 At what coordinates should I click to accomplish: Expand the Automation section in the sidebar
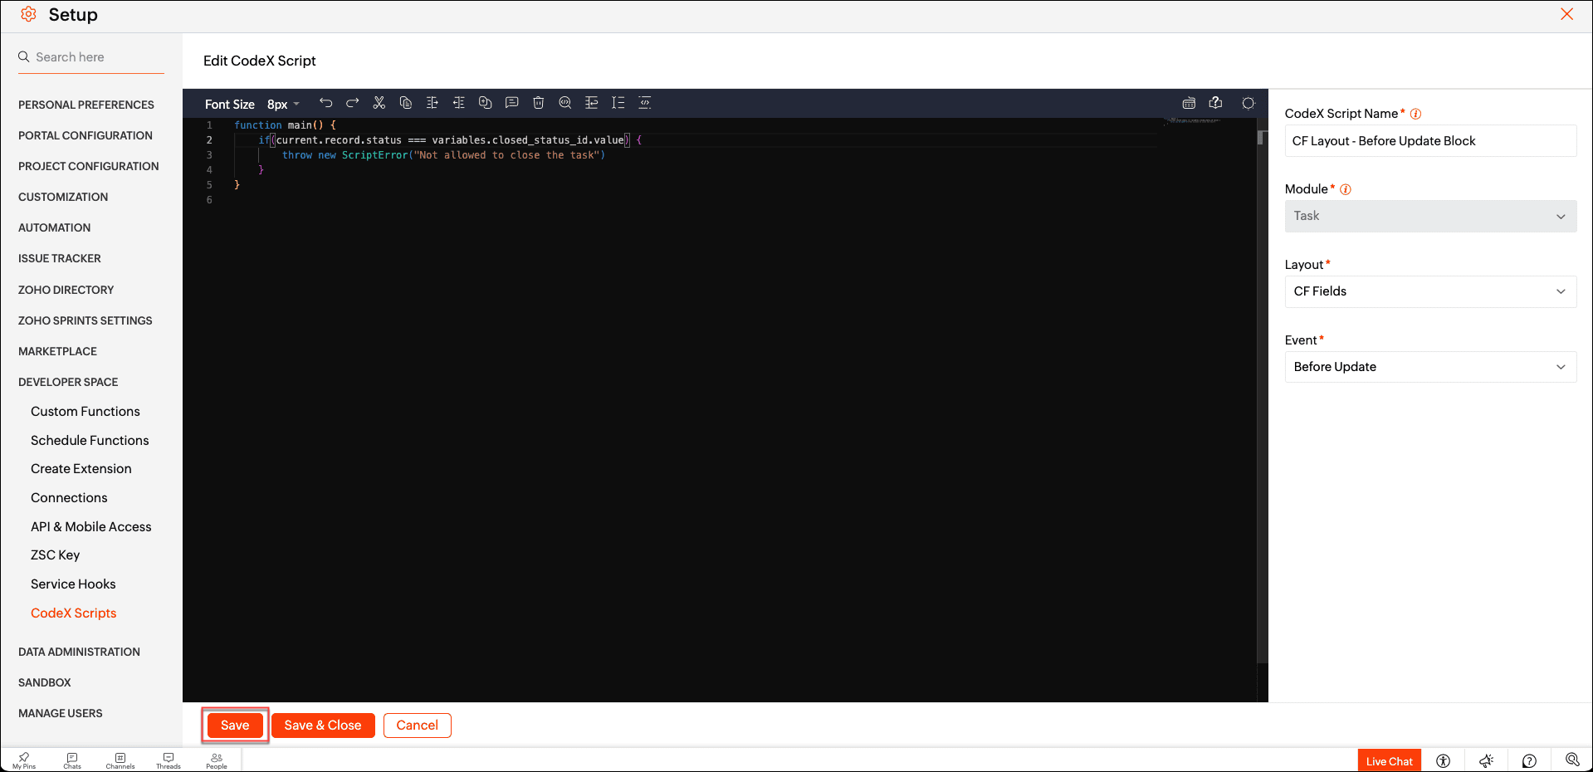point(55,228)
